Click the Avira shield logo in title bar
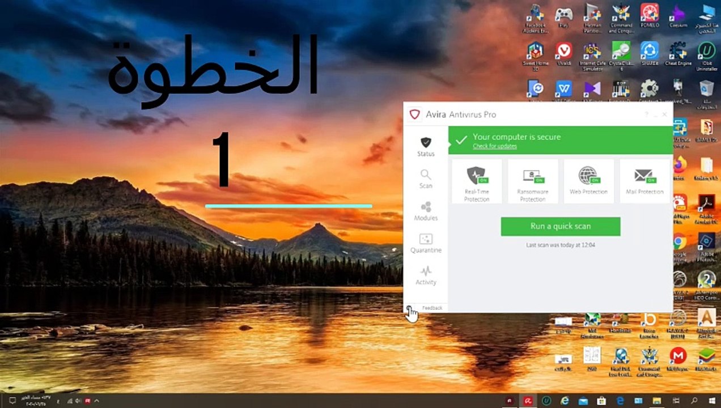The image size is (721, 408). coord(415,114)
